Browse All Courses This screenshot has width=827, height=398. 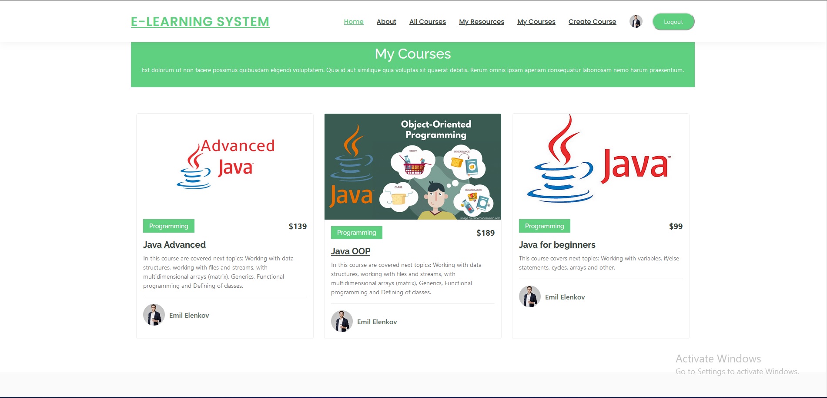coord(427,21)
